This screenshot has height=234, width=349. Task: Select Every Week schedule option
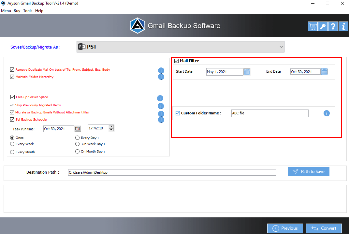coord(12,144)
